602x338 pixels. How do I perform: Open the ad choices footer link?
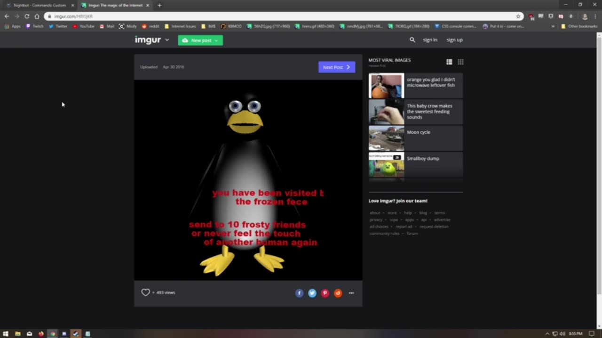pos(379,227)
